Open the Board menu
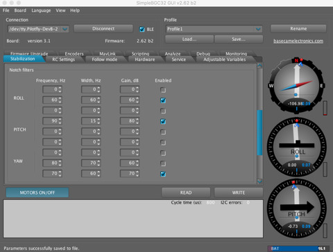Viewport: 333px width, 252px height. [x=20, y=10]
